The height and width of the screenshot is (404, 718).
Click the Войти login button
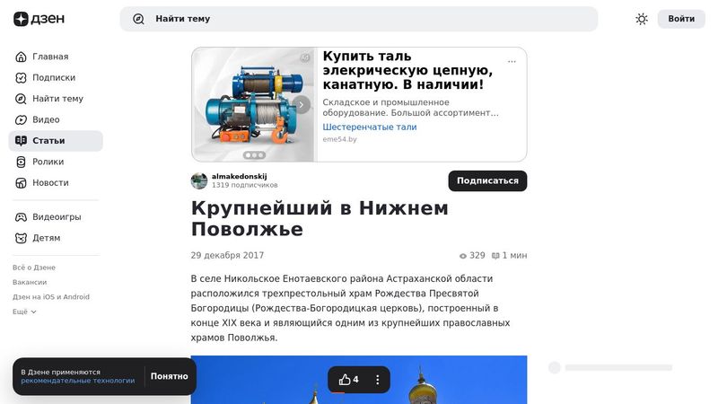tap(681, 19)
